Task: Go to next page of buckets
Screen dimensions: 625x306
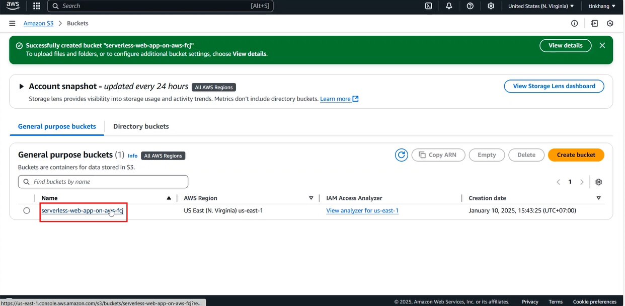Action: (582, 182)
